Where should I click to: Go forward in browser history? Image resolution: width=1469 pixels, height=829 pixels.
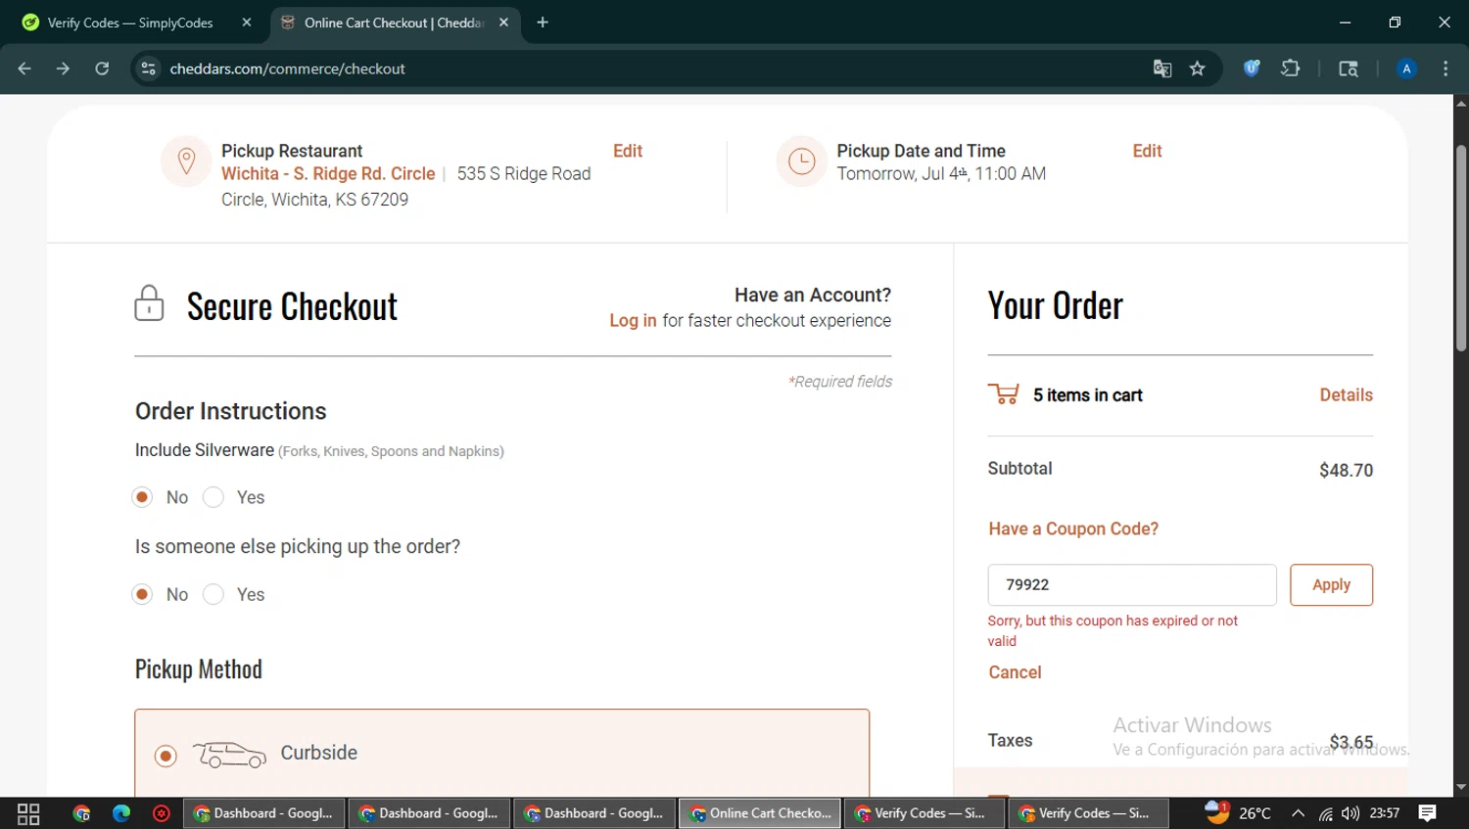(x=63, y=69)
